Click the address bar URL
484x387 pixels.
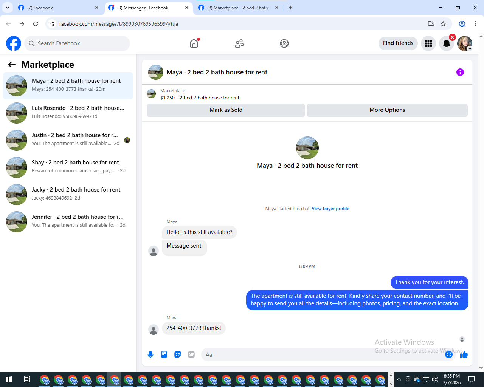(x=119, y=24)
